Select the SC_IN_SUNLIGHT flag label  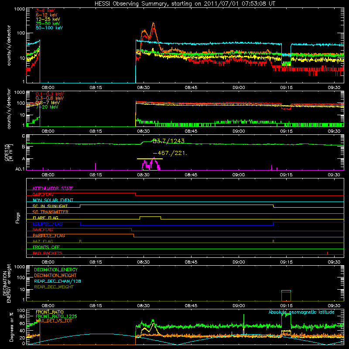coord(50,206)
